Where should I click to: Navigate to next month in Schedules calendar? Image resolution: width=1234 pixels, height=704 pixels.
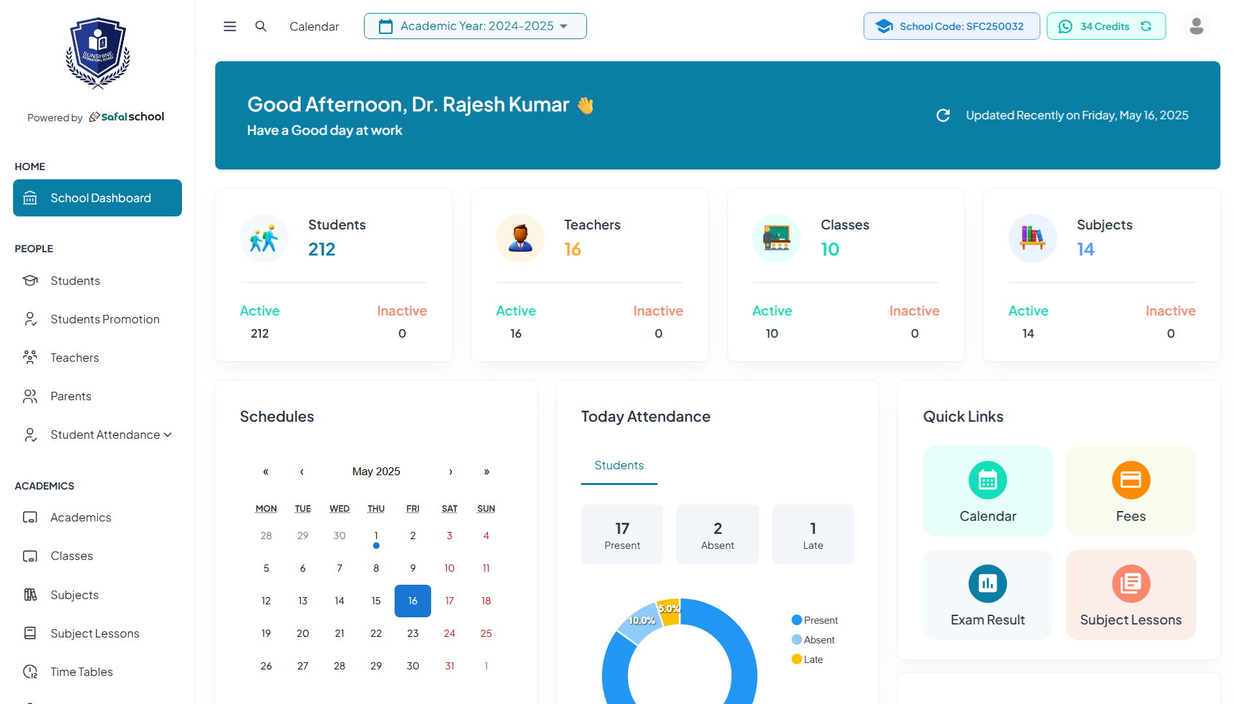click(451, 471)
